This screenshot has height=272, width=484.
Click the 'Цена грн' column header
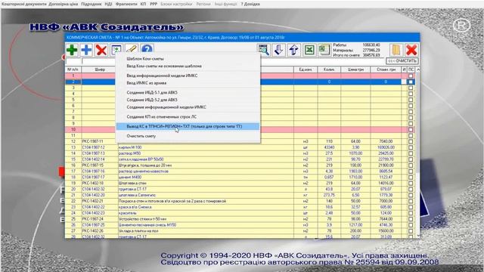tap(355, 70)
